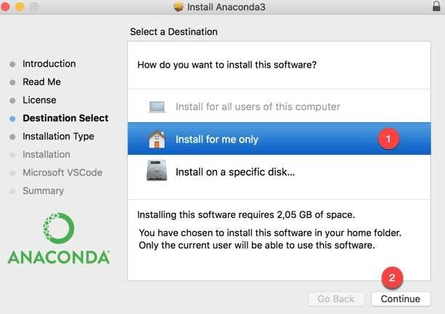This screenshot has height=314, width=445.
Task: Select Install for all users of this computer
Action: click(x=258, y=107)
